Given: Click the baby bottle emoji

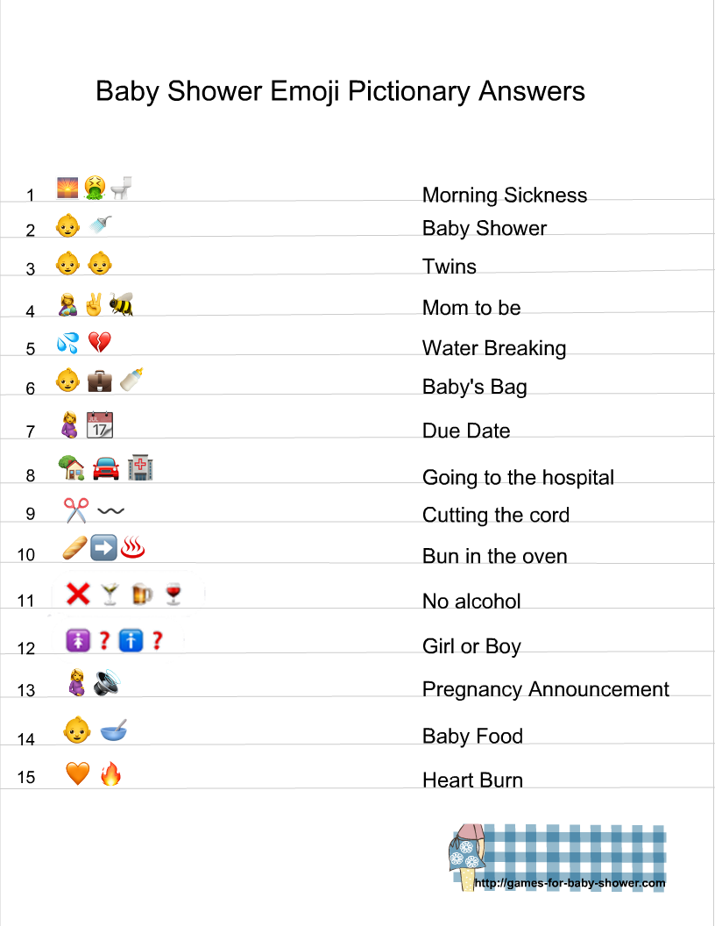Looking at the screenshot, I should (x=131, y=381).
